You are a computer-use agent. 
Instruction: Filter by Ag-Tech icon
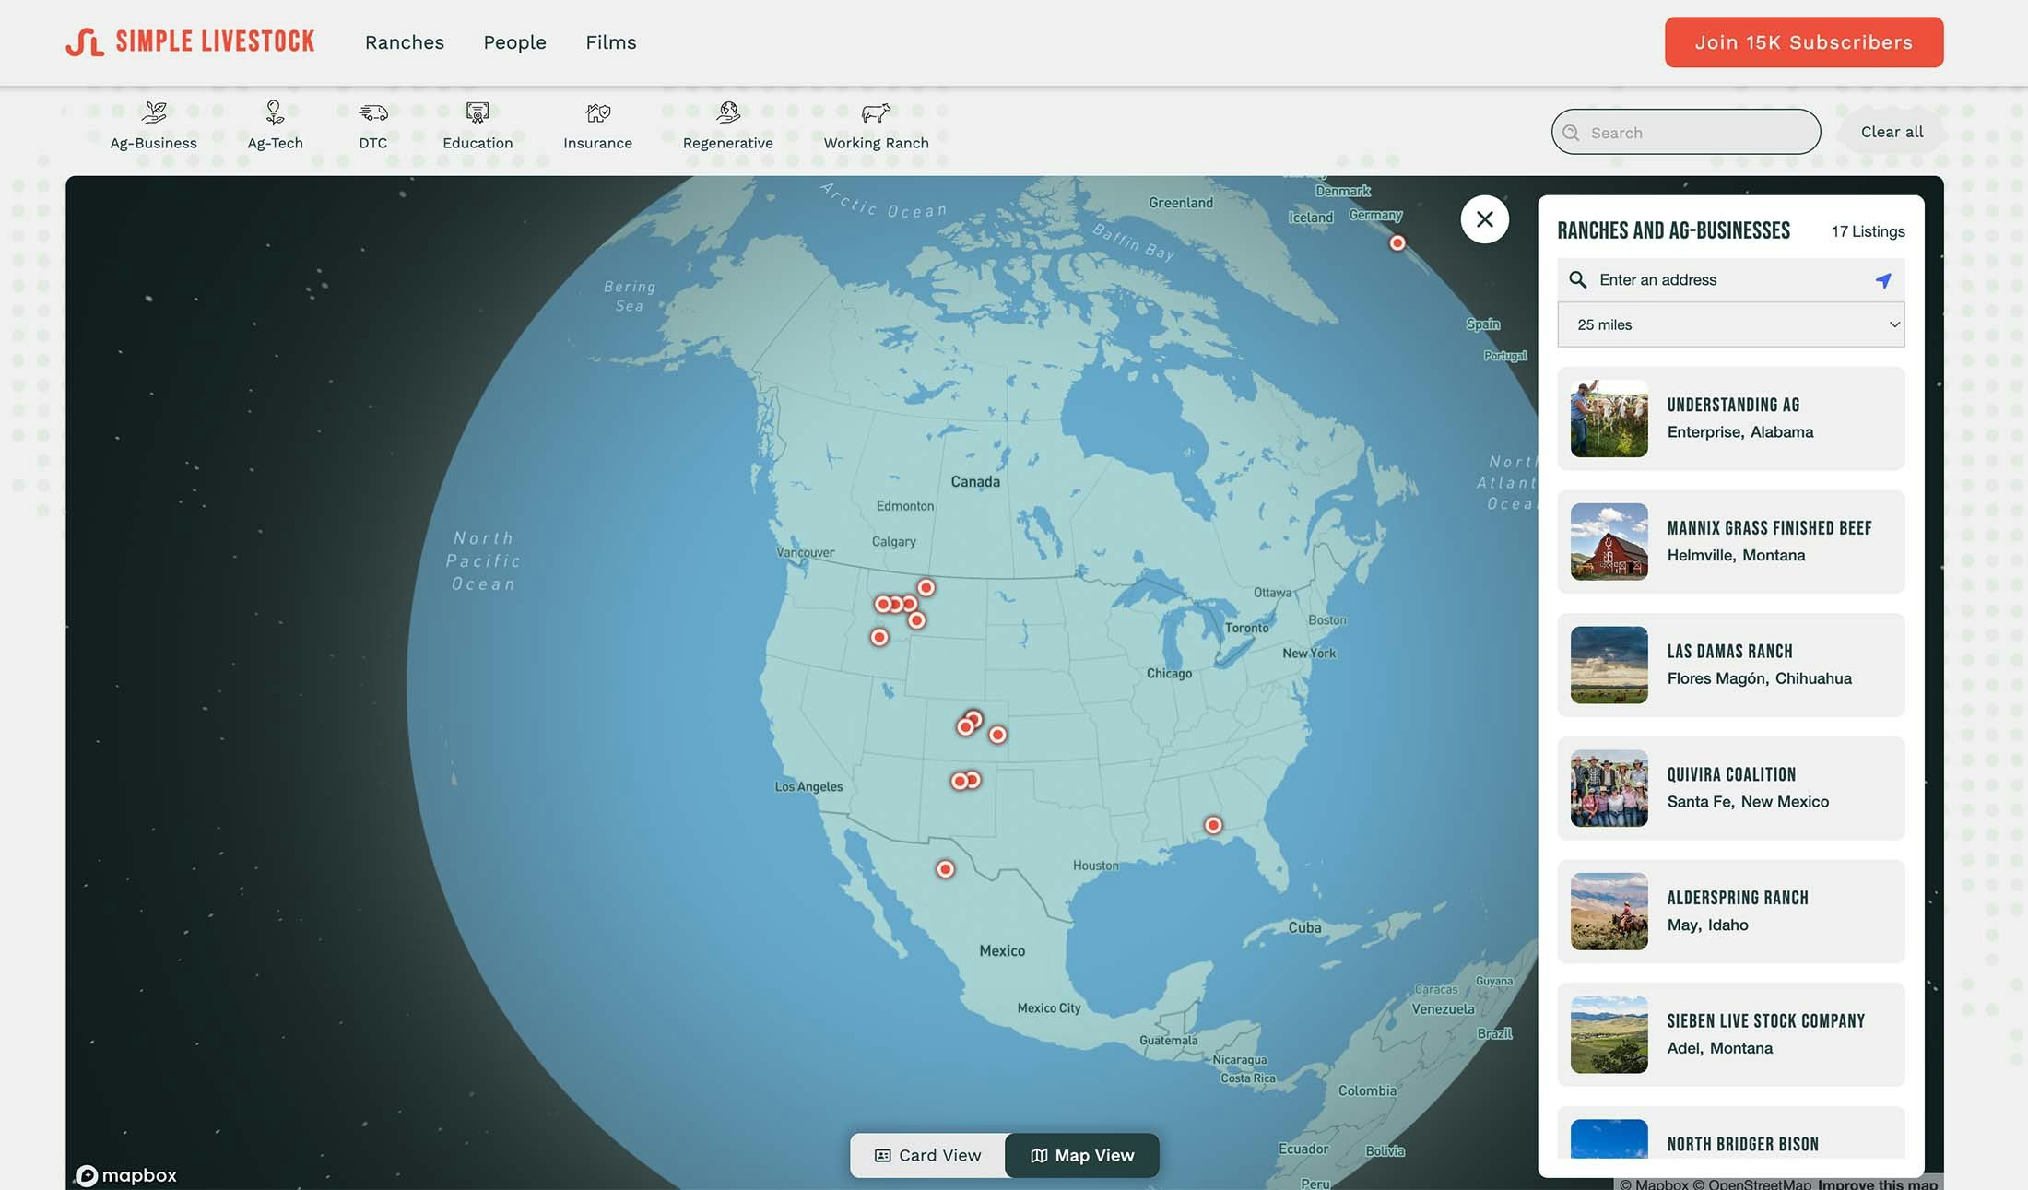tap(275, 113)
